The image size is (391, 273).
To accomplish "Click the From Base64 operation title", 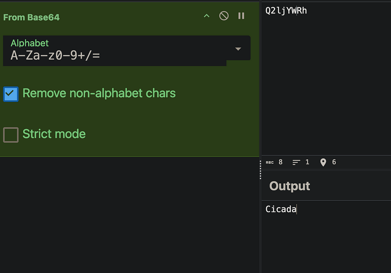I will tap(31, 18).
